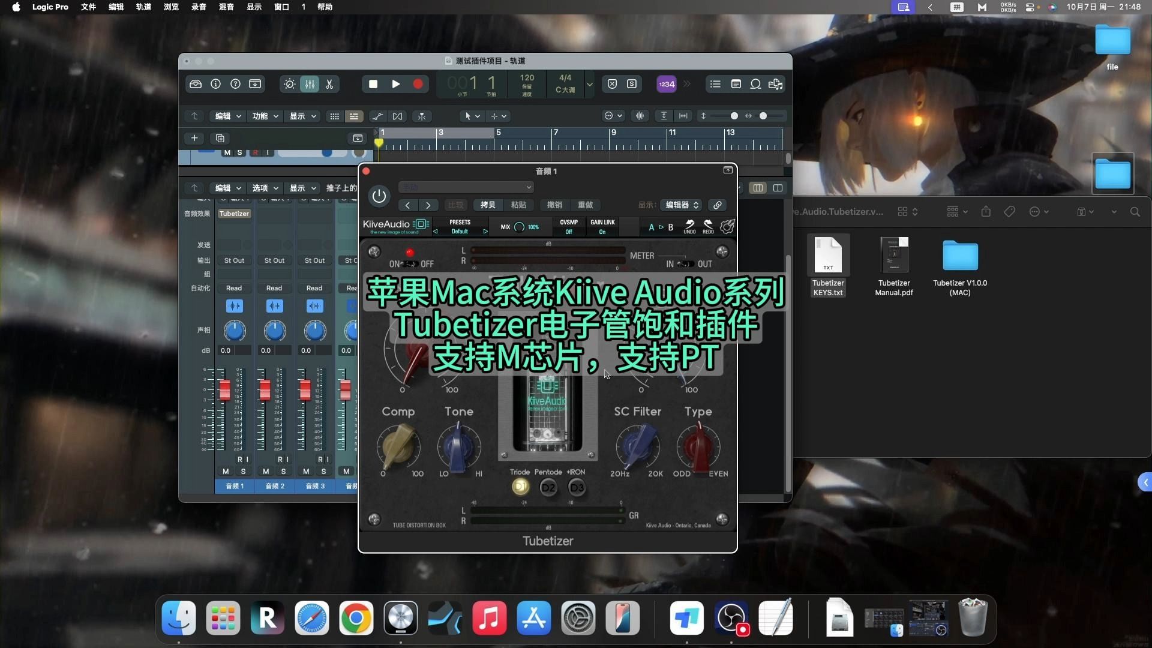Click the scissors split tool icon
Screen dimensions: 1152x648
pos(329,84)
